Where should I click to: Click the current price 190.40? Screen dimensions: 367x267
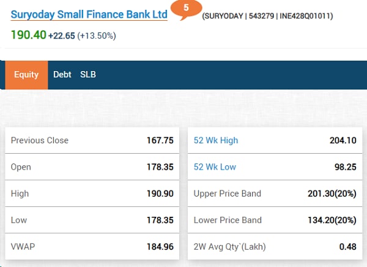pyautogui.click(x=28, y=35)
